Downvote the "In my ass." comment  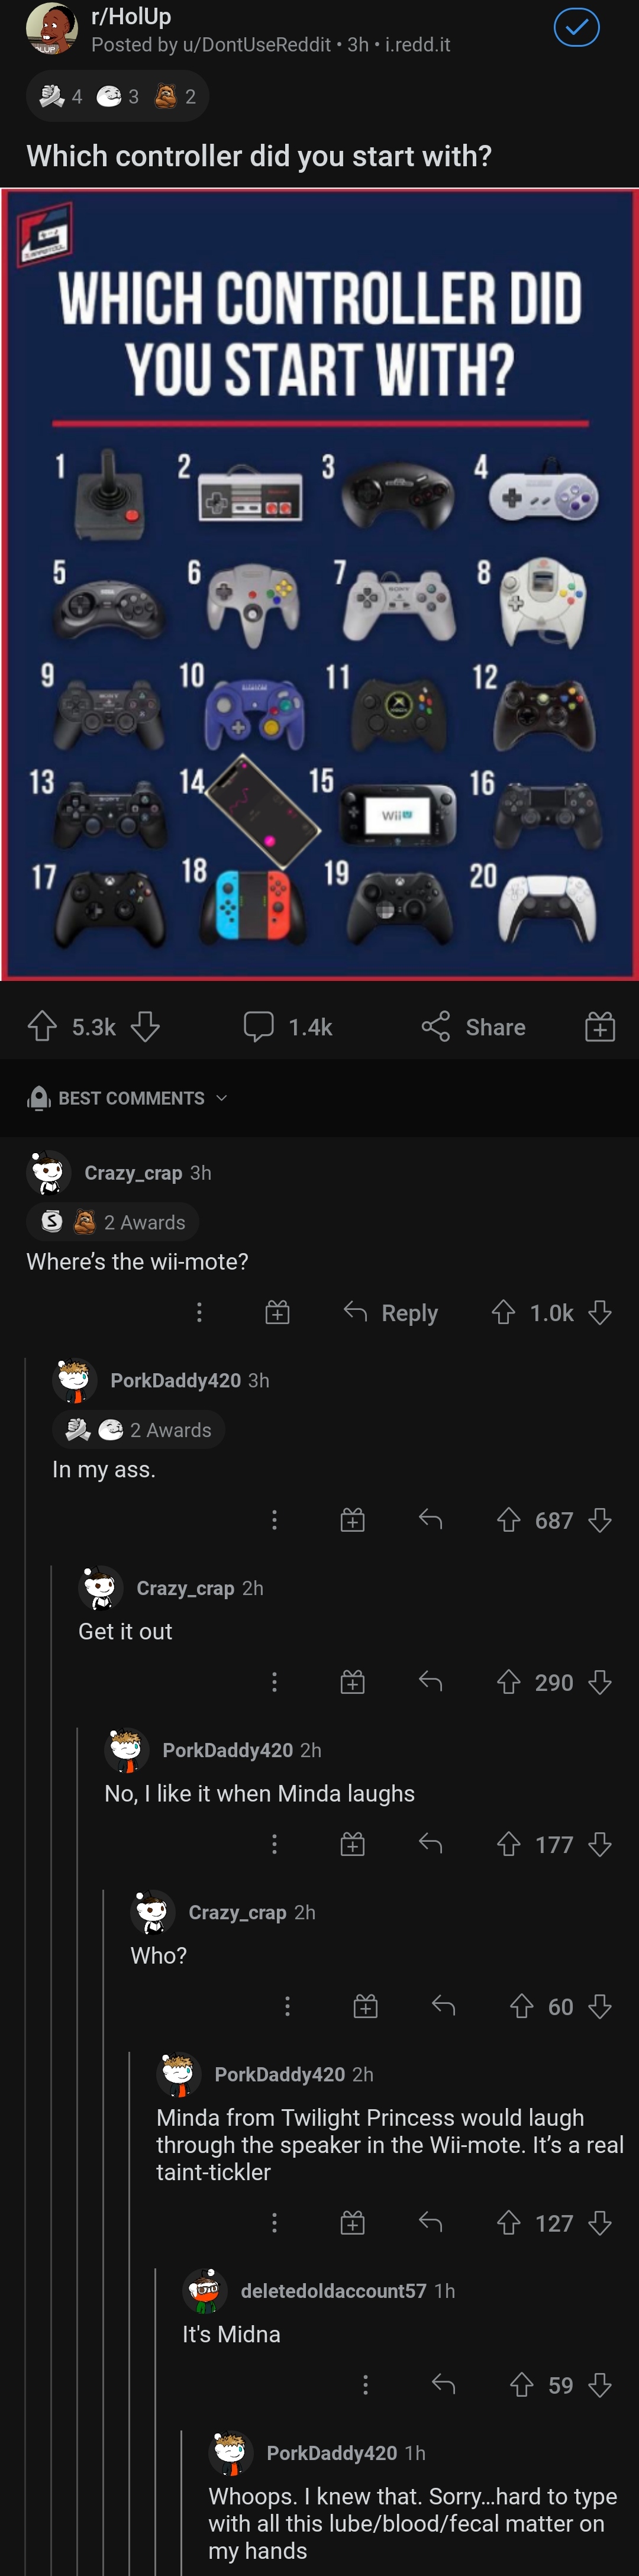click(x=600, y=1520)
